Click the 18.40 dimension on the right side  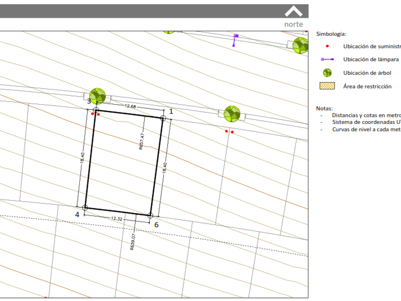point(165,168)
